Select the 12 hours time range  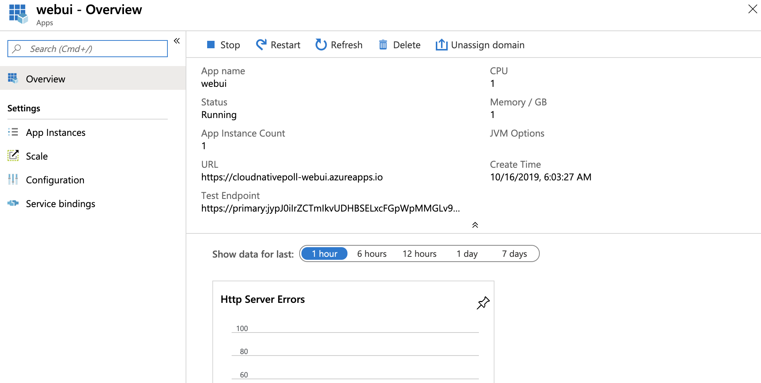[x=419, y=254]
